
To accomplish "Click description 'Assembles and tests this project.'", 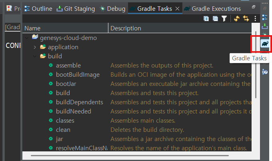I will coord(154,93).
